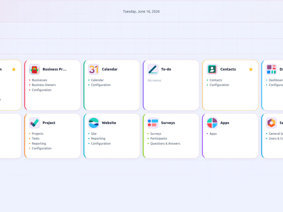Open the Business Owners menu
The width and height of the screenshot is (283, 212).
[44, 85]
